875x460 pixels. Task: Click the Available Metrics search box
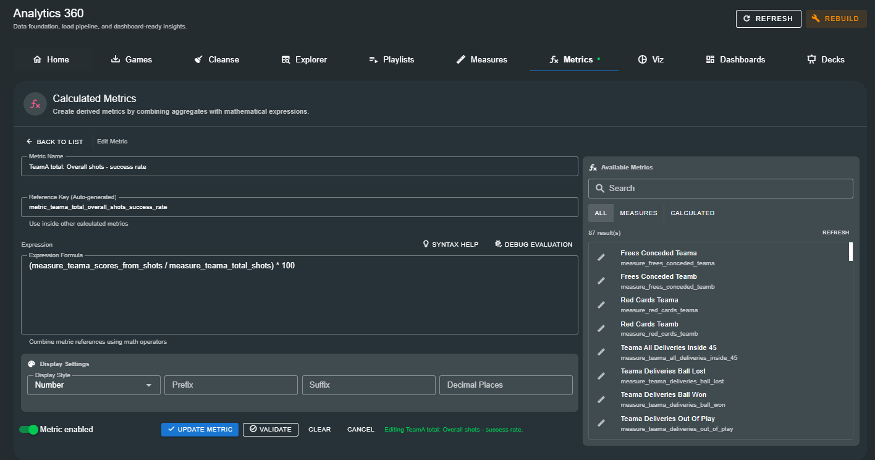pyautogui.click(x=721, y=188)
